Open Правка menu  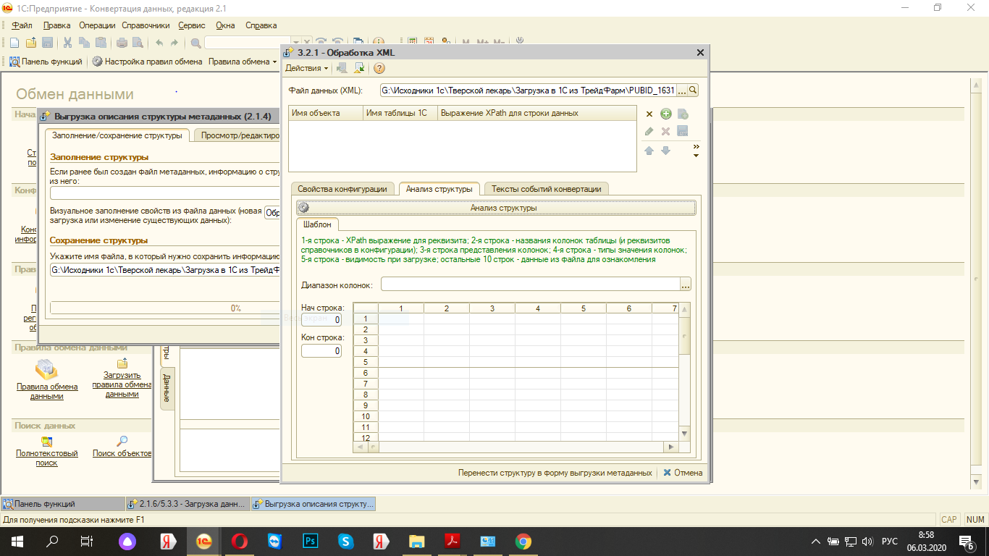(56, 25)
